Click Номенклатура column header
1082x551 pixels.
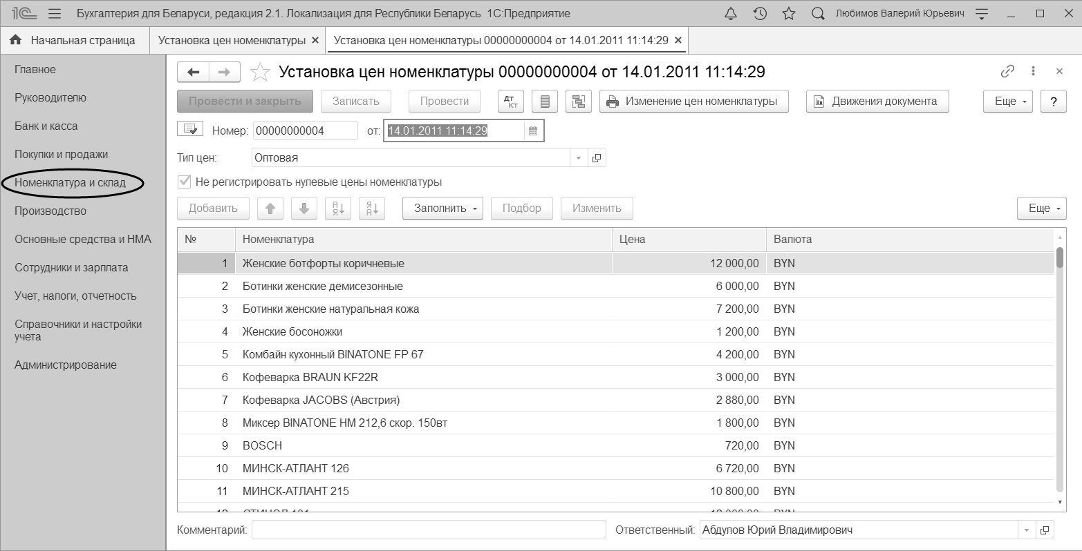(424, 240)
